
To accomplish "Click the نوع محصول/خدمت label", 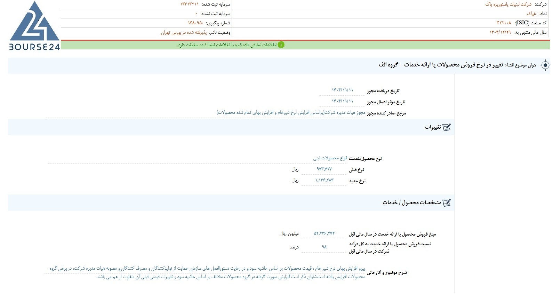I will click(365, 159).
